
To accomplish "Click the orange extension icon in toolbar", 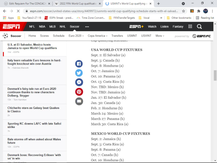I will coord(192,11).
